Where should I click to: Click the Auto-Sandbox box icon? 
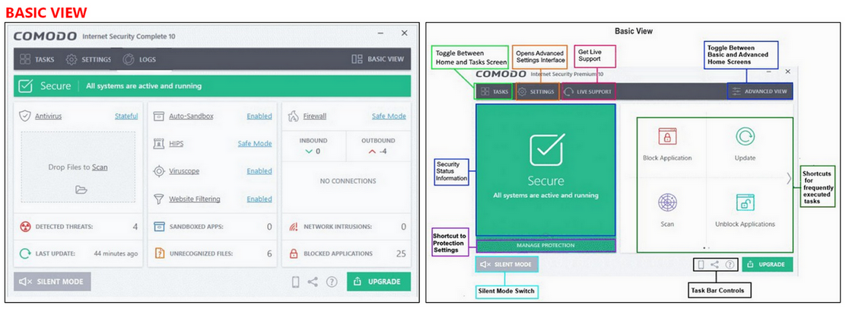click(x=158, y=116)
